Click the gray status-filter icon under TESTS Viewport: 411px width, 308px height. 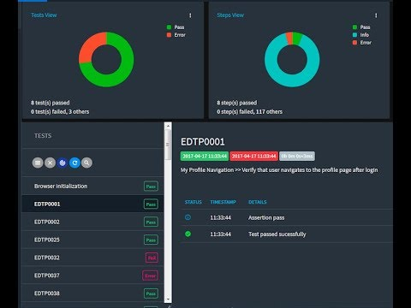click(x=38, y=163)
